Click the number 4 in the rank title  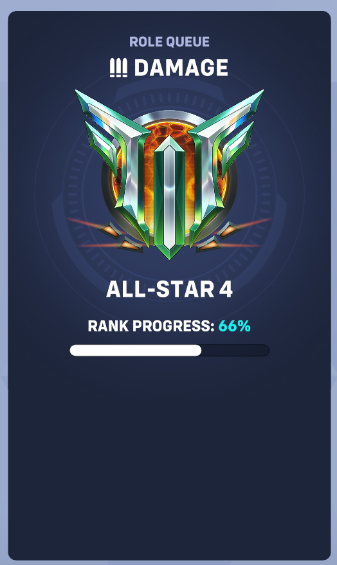226,290
